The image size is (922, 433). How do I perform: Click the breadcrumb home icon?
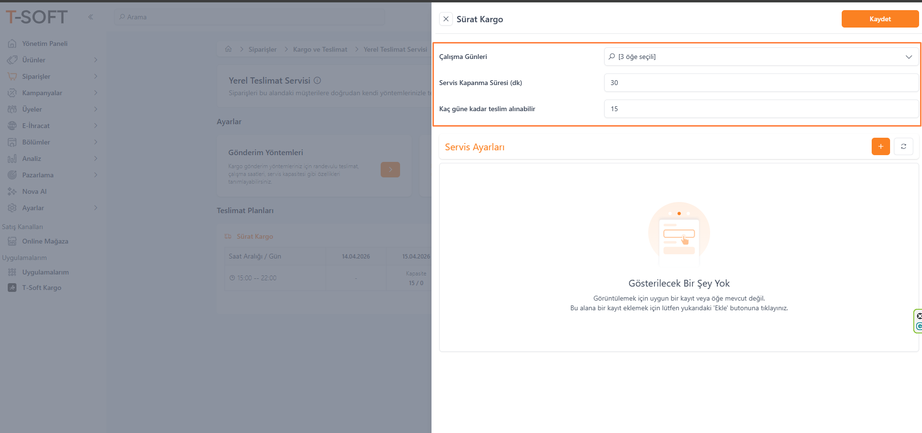click(228, 49)
